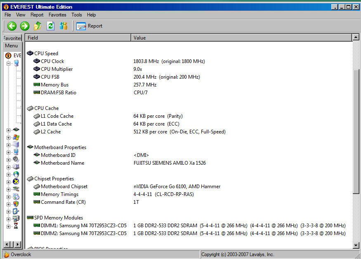The image size is (361, 259).
Task: Click the vertical scrollbar thumb
Action: point(356,131)
